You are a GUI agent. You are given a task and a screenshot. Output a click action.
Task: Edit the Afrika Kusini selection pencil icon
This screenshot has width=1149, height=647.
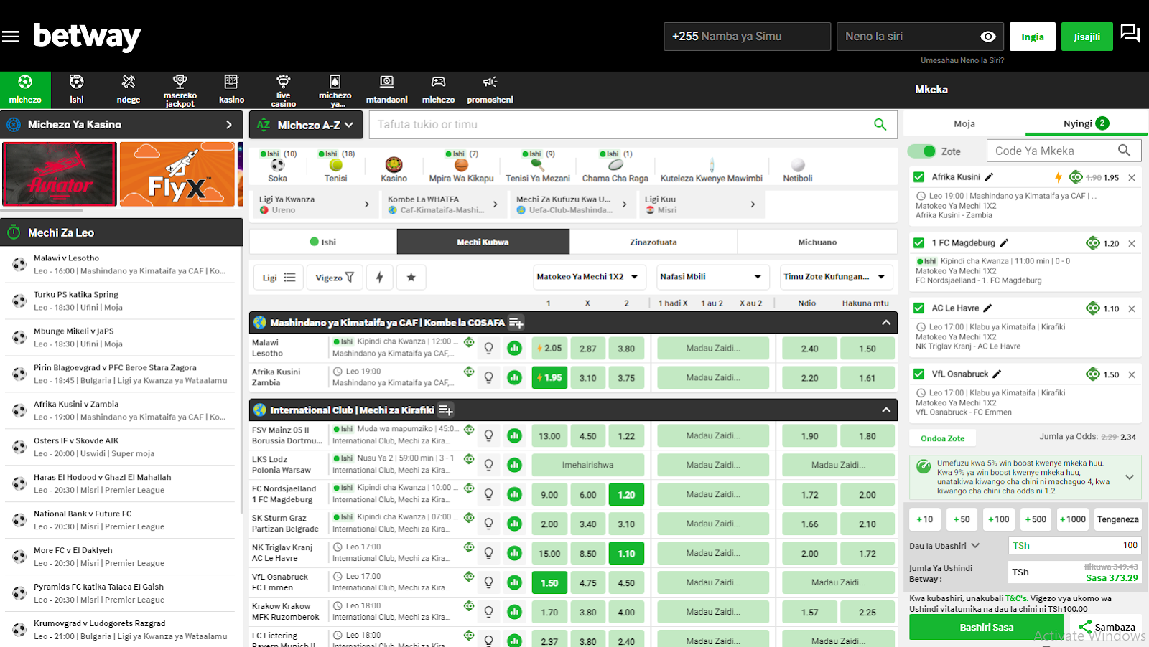click(x=989, y=177)
